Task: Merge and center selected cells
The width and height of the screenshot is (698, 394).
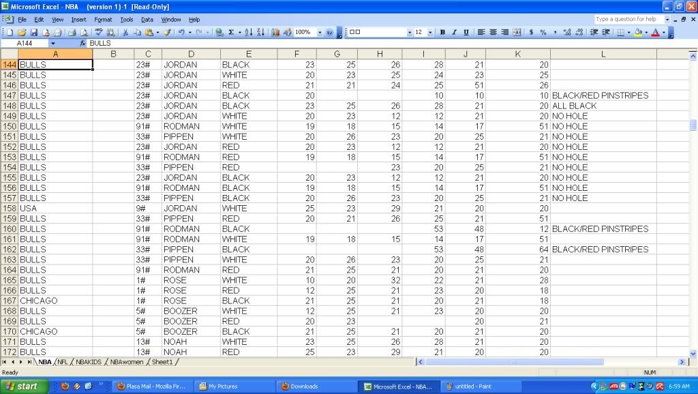Action: [517, 32]
